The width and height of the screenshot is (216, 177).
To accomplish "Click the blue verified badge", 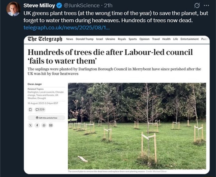I will [x=59, y=6].
